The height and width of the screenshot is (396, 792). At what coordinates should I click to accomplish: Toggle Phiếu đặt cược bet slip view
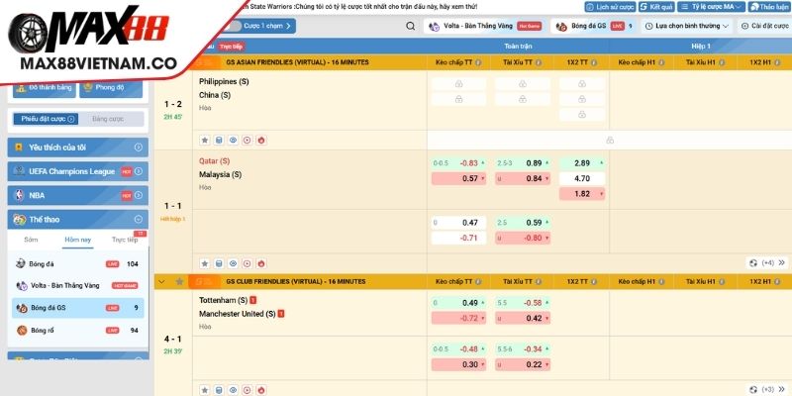pyautogui.click(x=44, y=119)
